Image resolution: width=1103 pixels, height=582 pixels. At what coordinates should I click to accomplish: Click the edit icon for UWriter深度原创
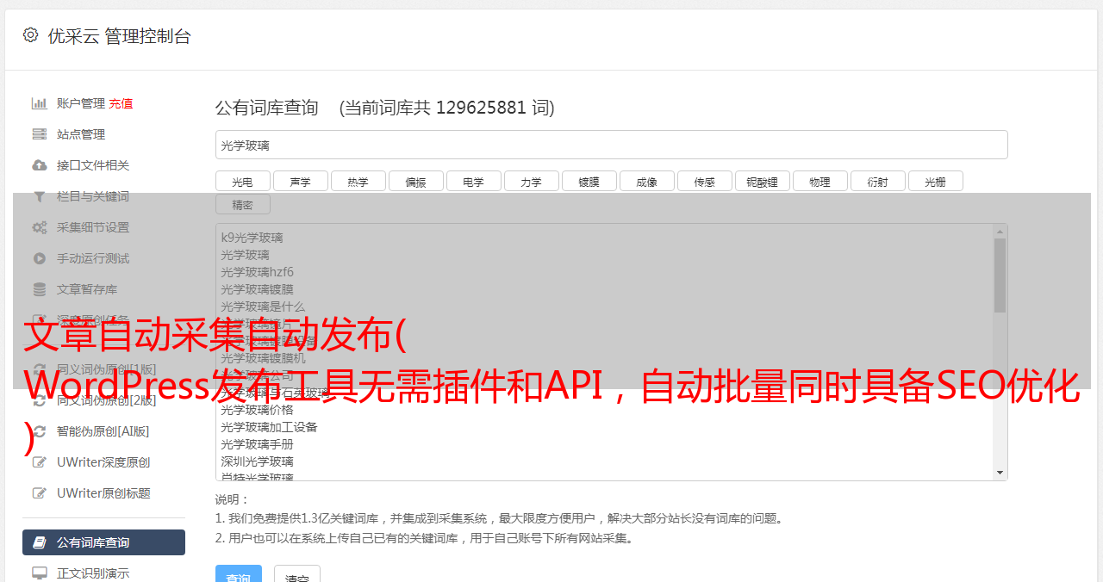(x=40, y=462)
